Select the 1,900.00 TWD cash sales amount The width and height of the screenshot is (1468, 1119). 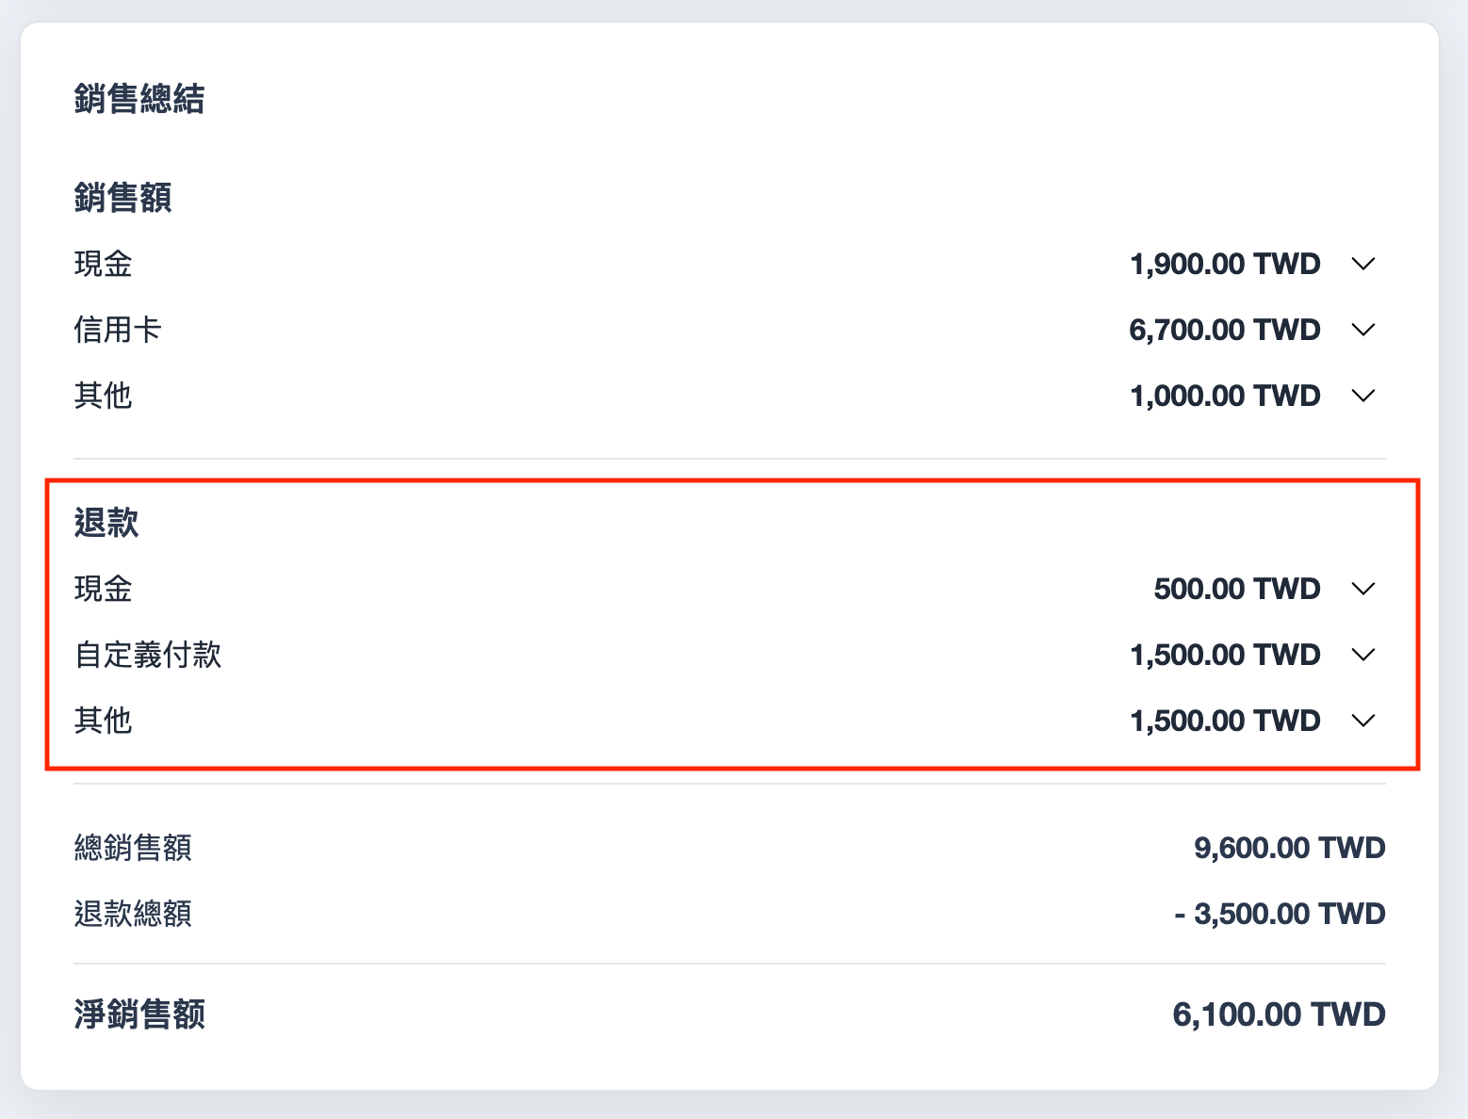point(1225,264)
